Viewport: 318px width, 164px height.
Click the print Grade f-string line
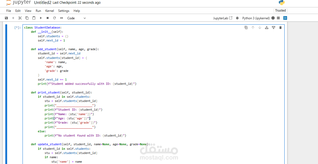(71, 123)
